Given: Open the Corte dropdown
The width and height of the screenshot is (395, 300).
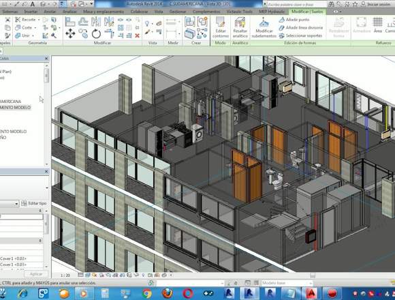Looking at the screenshot, I should click(x=35, y=28).
